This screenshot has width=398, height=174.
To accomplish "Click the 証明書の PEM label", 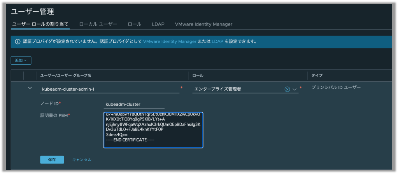I will coord(54,115).
